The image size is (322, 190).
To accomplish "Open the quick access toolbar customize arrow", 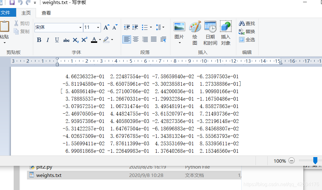I will click(35, 3).
